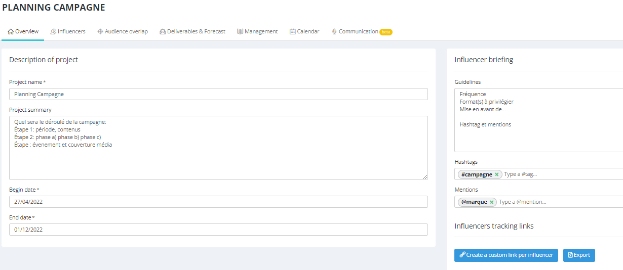623x270 pixels.
Task: Grab the Project summary resize handle
Action: (425, 177)
